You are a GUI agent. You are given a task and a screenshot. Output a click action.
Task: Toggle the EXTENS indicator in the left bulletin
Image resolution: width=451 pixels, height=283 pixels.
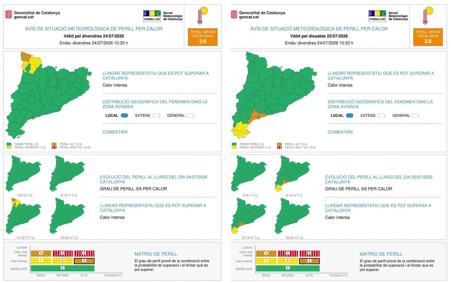coord(156,116)
